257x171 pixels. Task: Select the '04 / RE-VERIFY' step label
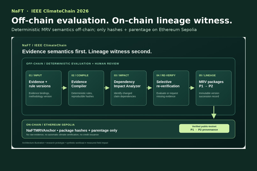pos(166,75)
